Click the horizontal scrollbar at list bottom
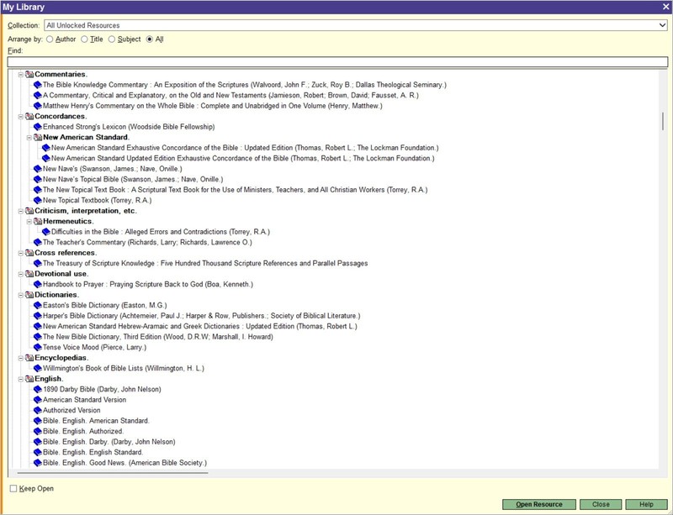Viewport: 673px width, 515px height. (113, 473)
